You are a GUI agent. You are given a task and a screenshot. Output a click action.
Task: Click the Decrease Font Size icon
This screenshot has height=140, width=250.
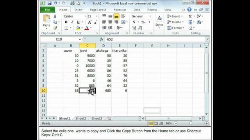coord(95,22)
